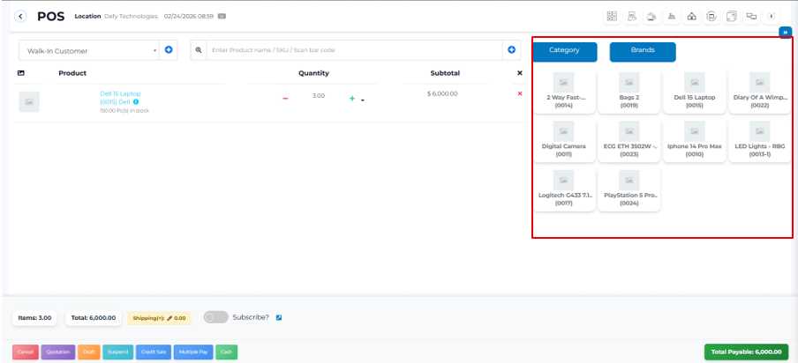Viewport: 798px width, 363px height.
Task: Open the Brands filter tab
Action: pyautogui.click(x=643, y=51)
